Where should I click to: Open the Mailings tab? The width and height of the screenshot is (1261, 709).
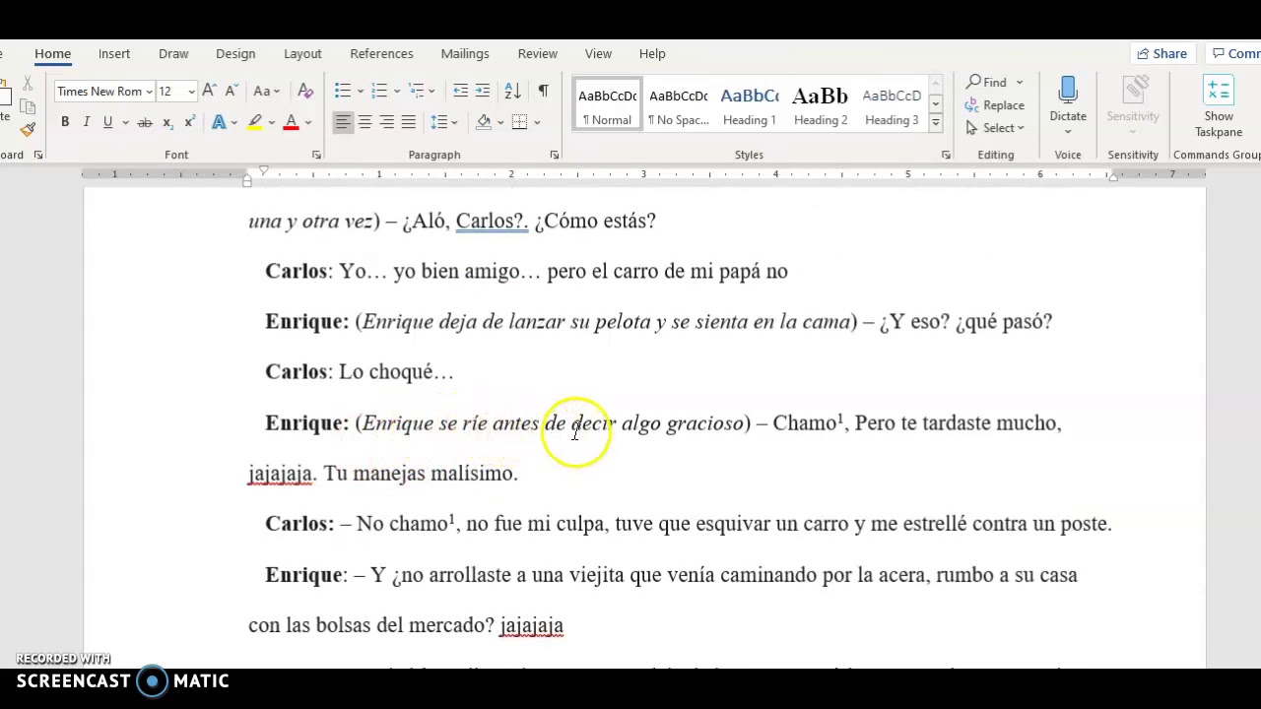[x=465, y=53]
